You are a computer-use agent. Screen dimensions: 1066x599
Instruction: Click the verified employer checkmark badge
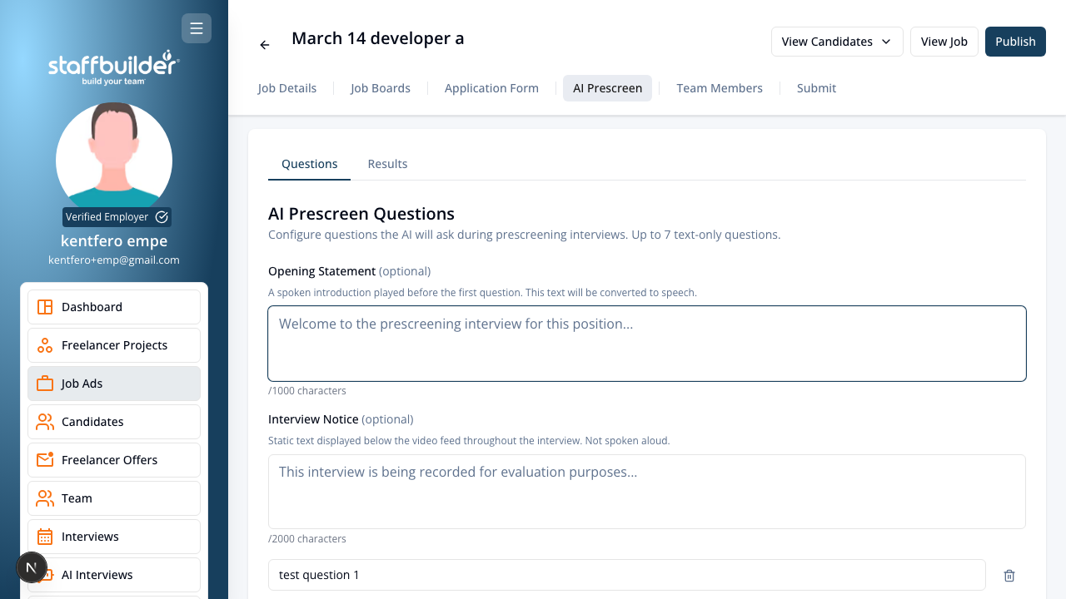click(162, 217)
